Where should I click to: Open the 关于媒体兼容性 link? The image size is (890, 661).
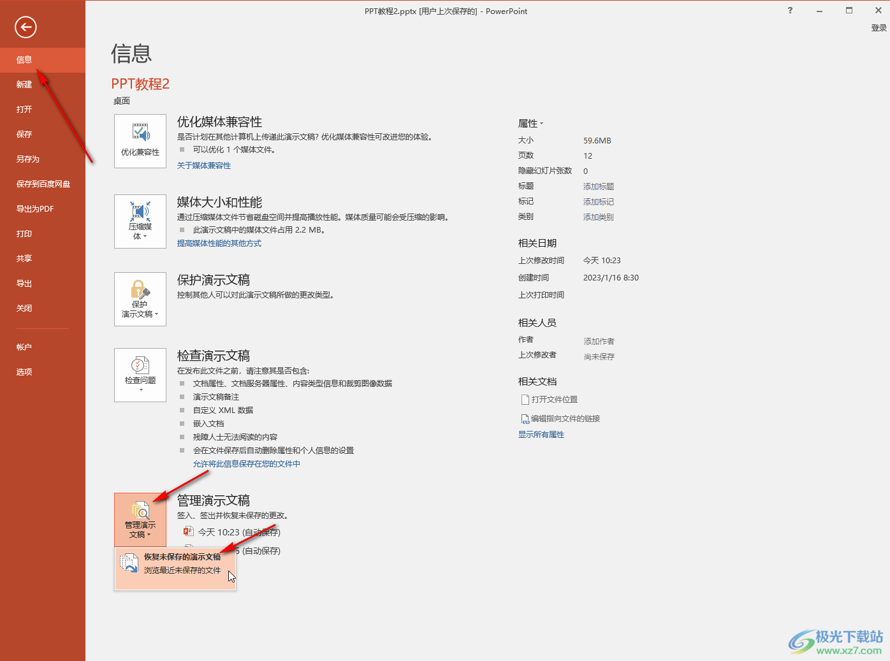(x=204, y=166)
